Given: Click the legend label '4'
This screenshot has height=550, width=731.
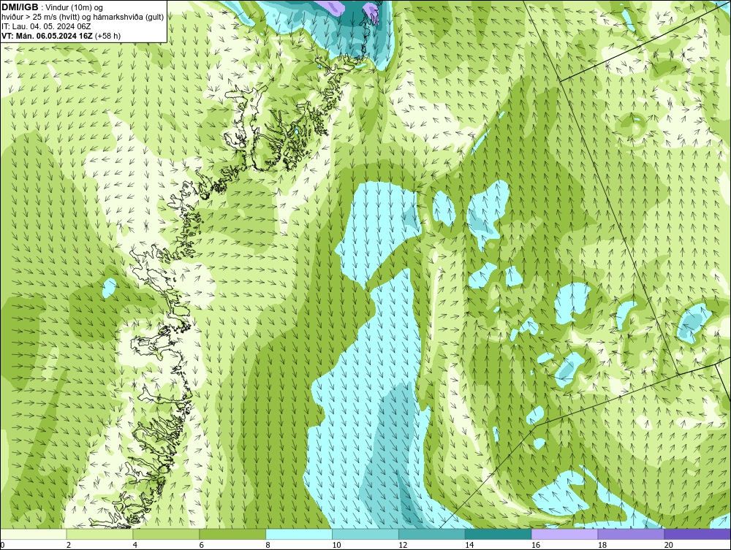Looking at the screenshot, I should (x=135, y=545).
